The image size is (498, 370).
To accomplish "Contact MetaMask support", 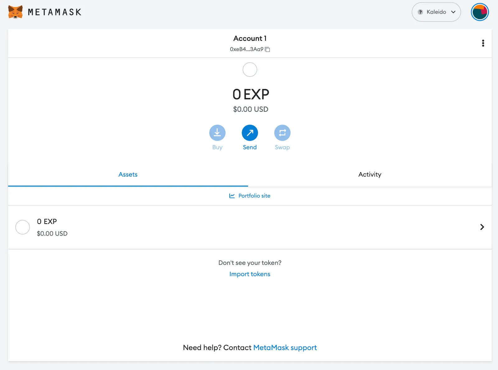I will (x=285, y=347).
